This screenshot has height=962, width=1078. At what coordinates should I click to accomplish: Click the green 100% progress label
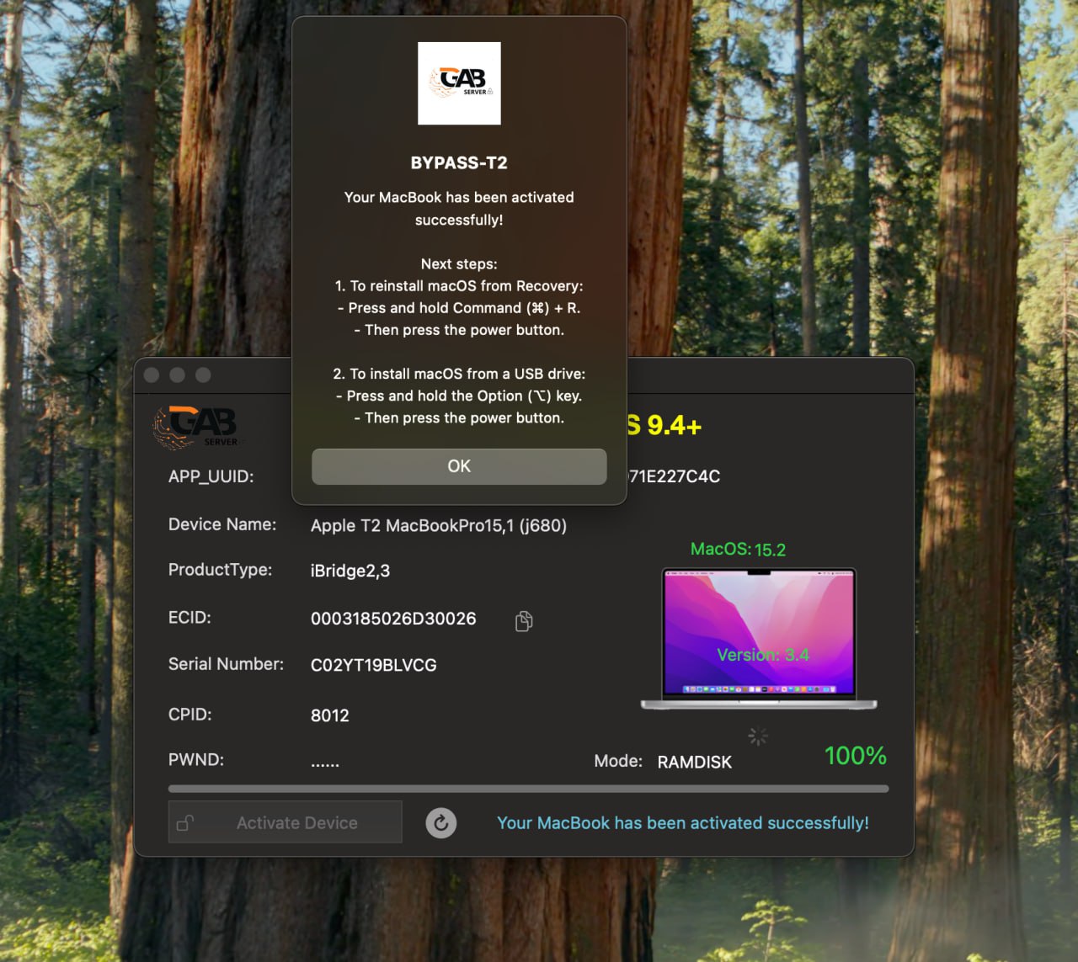[x=855, y=756]
